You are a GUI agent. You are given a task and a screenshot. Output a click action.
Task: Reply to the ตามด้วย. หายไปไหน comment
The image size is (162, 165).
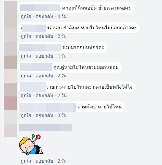(x=44, y=116)
